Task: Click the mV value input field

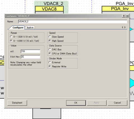Action: coord(30,51)
